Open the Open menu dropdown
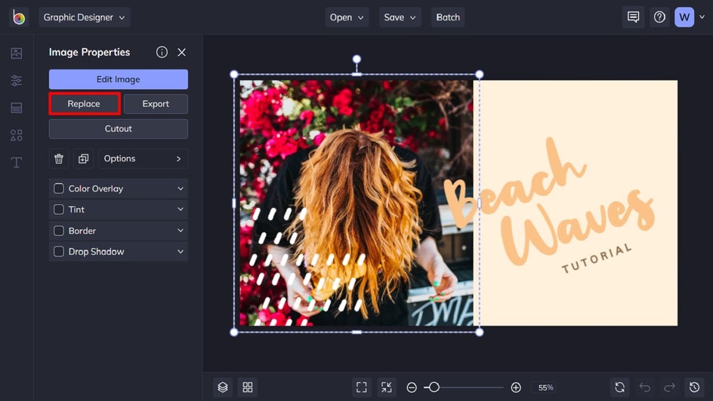 tap(347, 17)
